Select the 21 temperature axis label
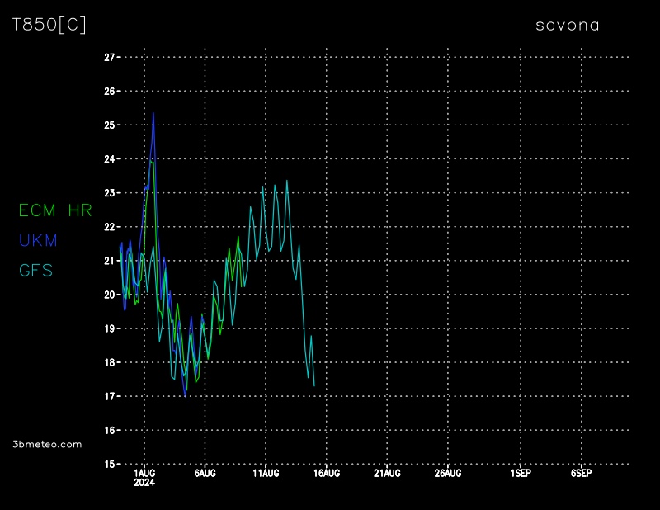The height and width of the screenshot is (510, 660). click(x=109, y=261)
